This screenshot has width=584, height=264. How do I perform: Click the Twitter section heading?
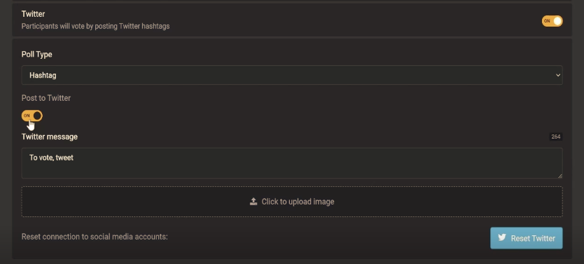[x=33, y=14]
